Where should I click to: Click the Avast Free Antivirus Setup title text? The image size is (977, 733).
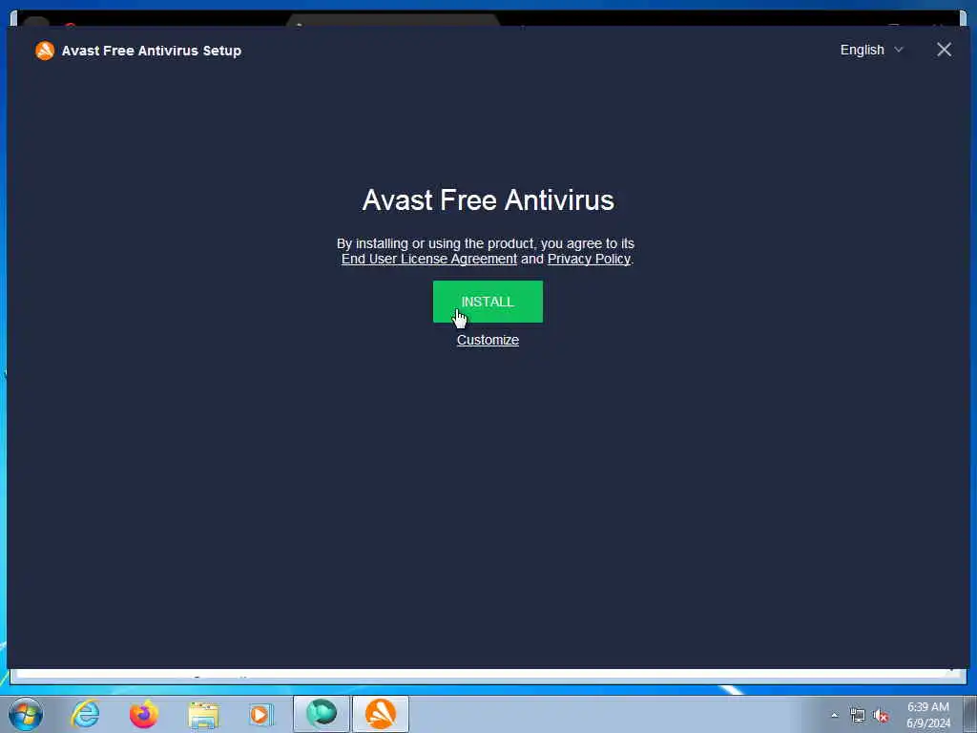152,51
